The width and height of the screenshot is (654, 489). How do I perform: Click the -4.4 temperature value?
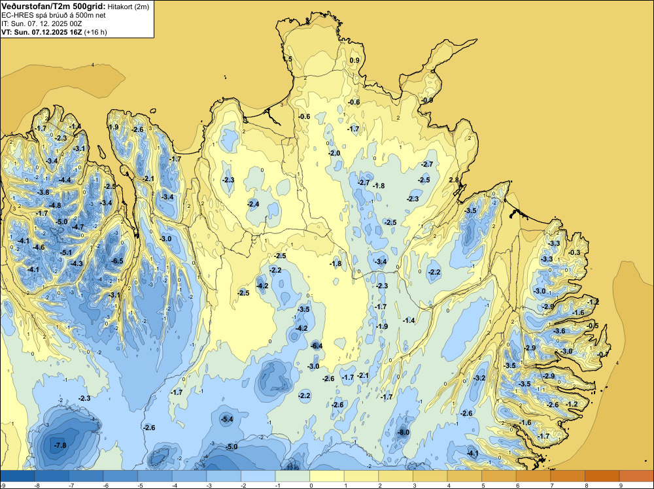[x=65, y=180]
